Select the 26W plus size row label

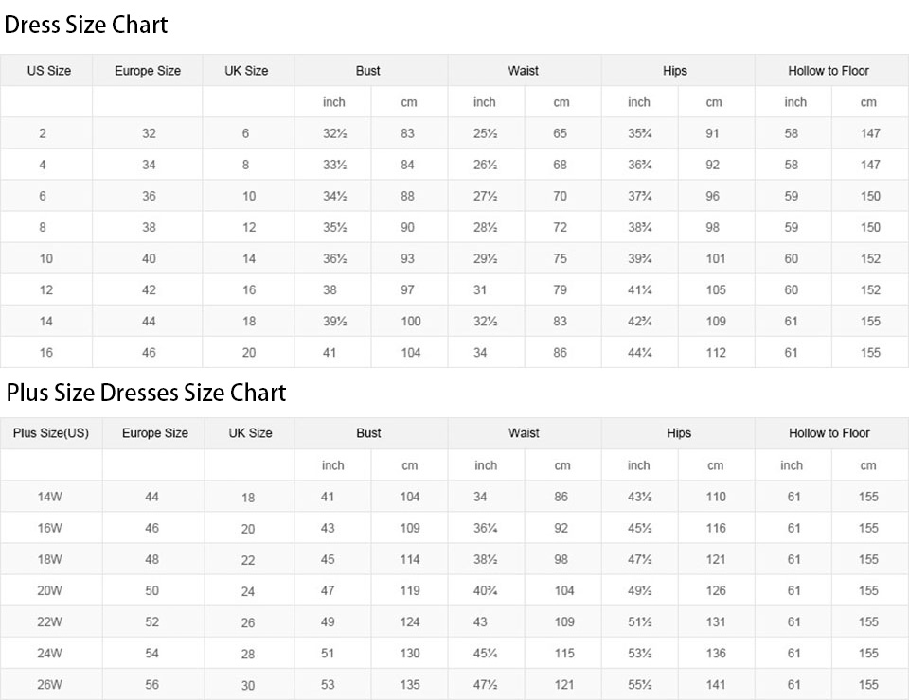[x=50, y=684]
